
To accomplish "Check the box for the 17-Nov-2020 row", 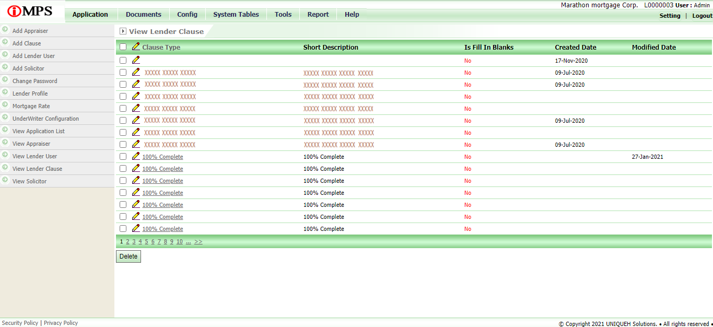I will tap(123, 61).
